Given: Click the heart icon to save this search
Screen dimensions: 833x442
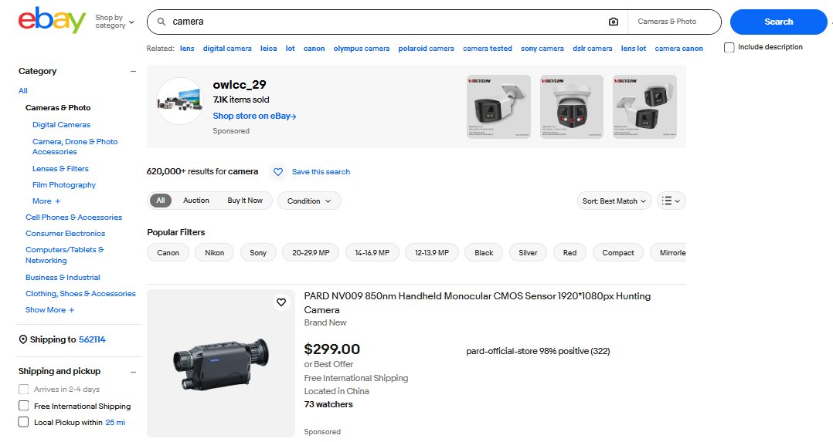Looking at the screenshot, I should click(278, 172).
